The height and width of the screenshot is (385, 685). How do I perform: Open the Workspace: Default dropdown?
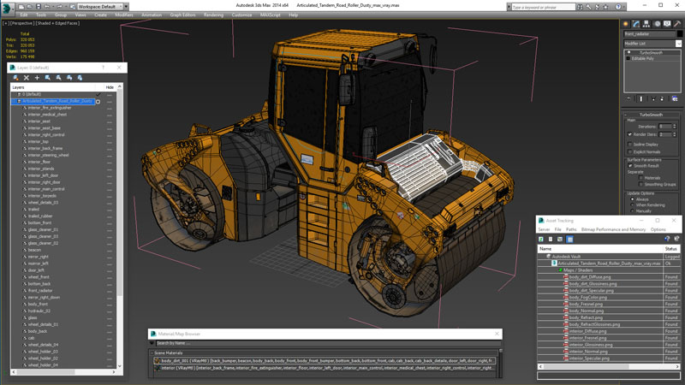100,6
